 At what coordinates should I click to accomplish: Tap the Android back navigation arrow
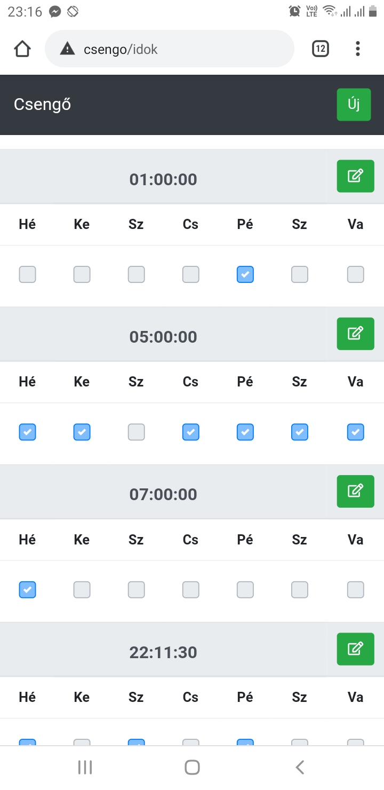pyautogui.click(x=300, y=768)
